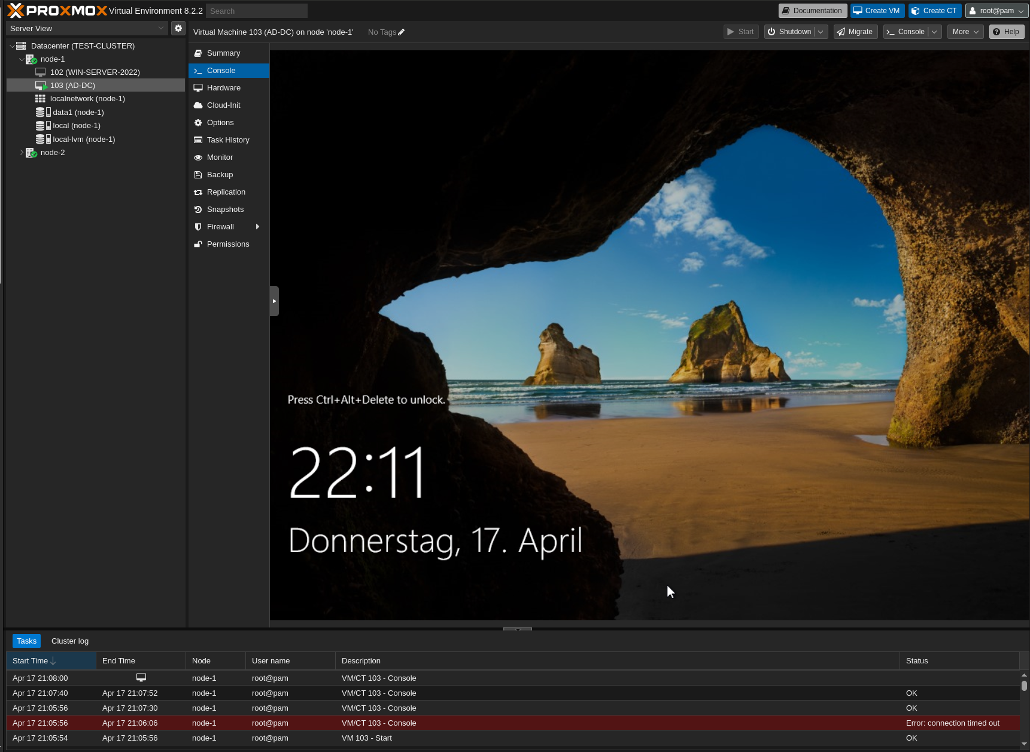Expand the node-2 tree entry
This screenshot has height=752, width=1030.
(x=22, y=152)
